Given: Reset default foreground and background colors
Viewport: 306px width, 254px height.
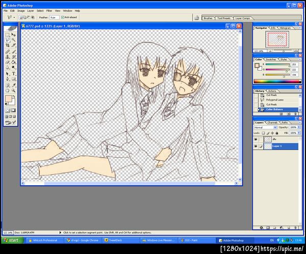Looking at the screenshot, I should click(7, 104).
